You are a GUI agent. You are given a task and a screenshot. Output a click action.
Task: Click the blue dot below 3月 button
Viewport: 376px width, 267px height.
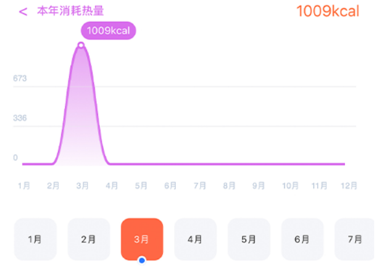142,260
